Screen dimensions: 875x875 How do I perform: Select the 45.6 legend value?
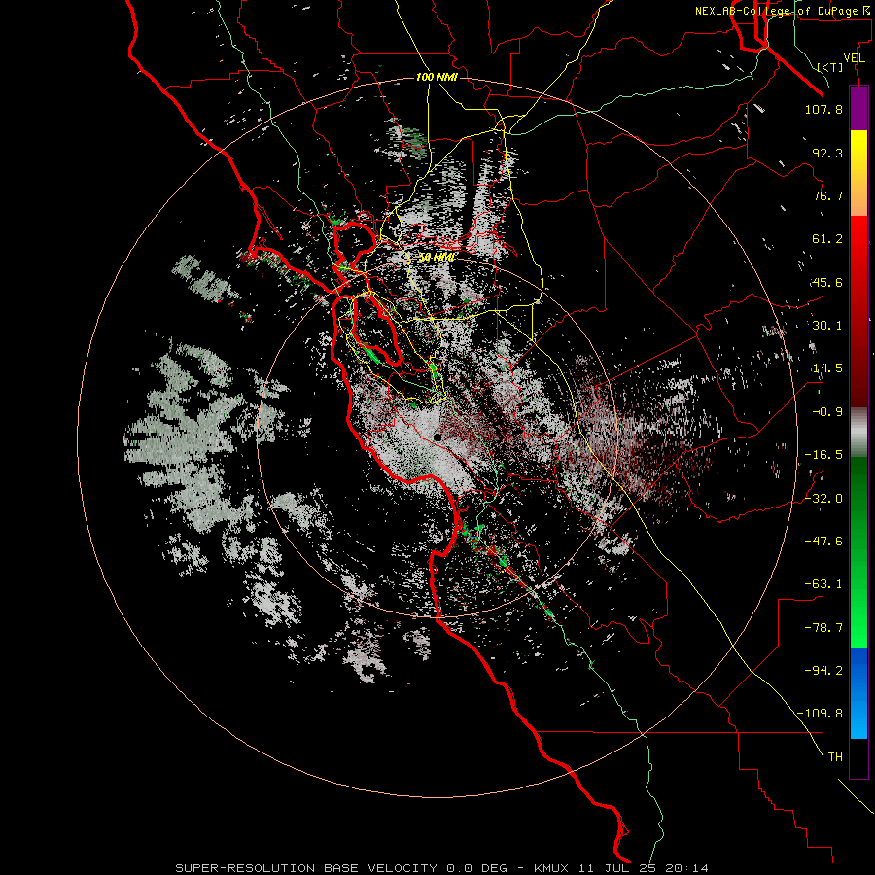coord(827,282)
